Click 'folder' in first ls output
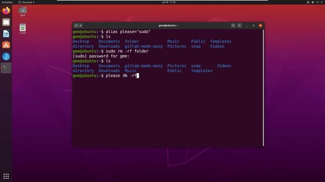This screenshot has height=182, width=325. (x=132, y=41)
